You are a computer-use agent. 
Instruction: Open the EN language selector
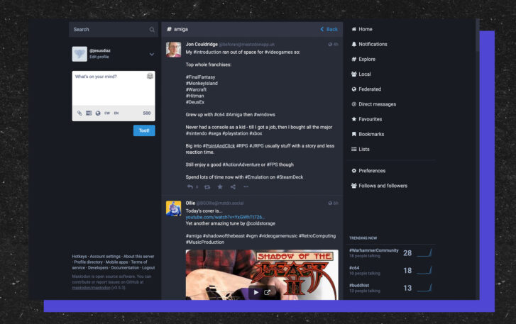click(116, 113)
